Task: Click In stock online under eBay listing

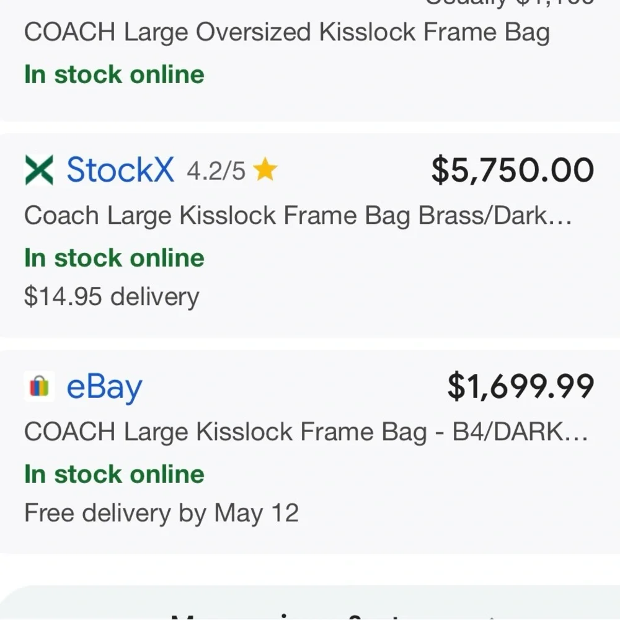Action: pos(113,474)
